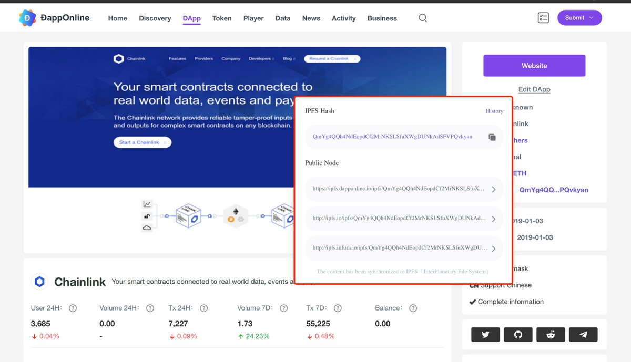
Task: Open the search magnifier icon
Action: [x=423, y=17]
